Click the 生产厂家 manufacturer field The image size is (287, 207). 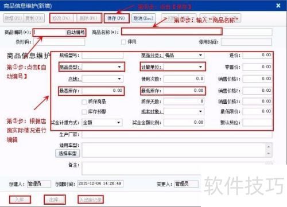tap(177, 135)
